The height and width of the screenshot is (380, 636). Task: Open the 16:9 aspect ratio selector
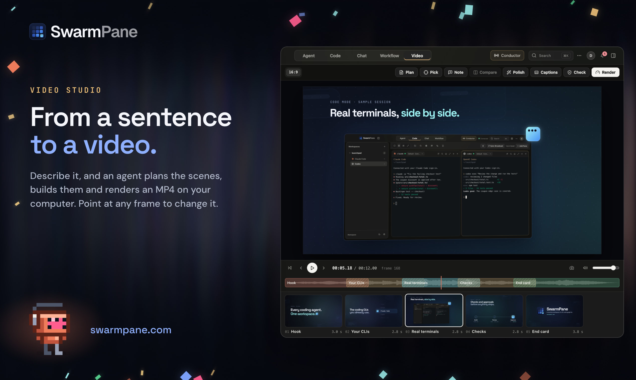[293, 72]
